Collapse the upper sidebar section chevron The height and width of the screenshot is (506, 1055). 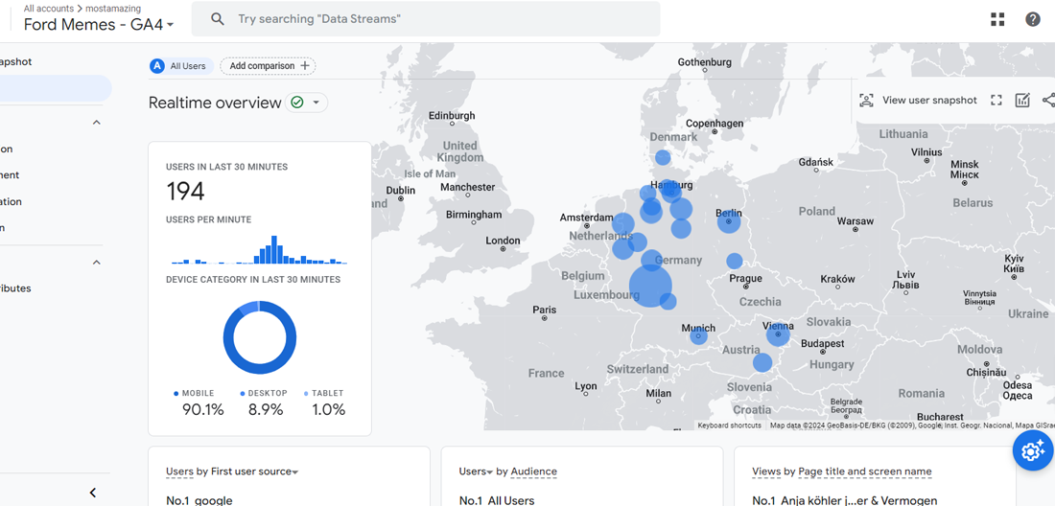click(x=96, y=123)
